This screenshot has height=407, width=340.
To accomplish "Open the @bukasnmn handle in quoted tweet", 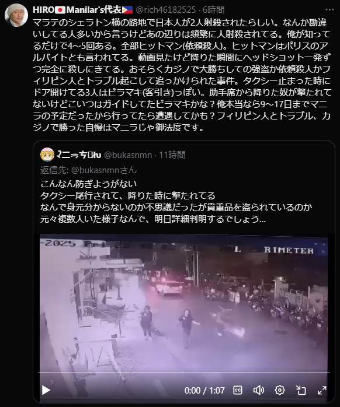I will click(x=128, y=155).
